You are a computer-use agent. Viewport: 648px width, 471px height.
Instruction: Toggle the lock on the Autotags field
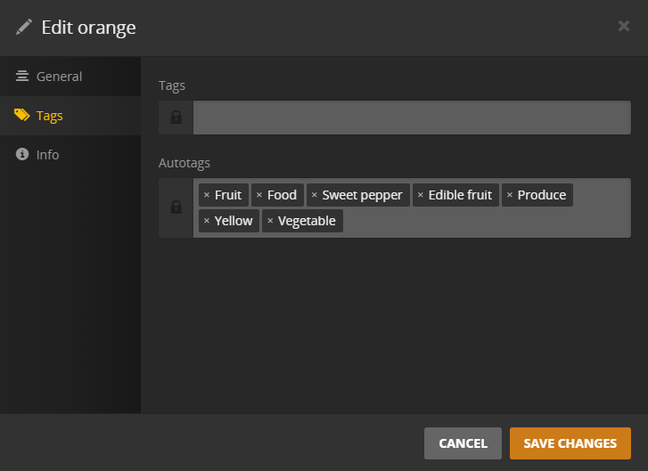tap(176, 207)
